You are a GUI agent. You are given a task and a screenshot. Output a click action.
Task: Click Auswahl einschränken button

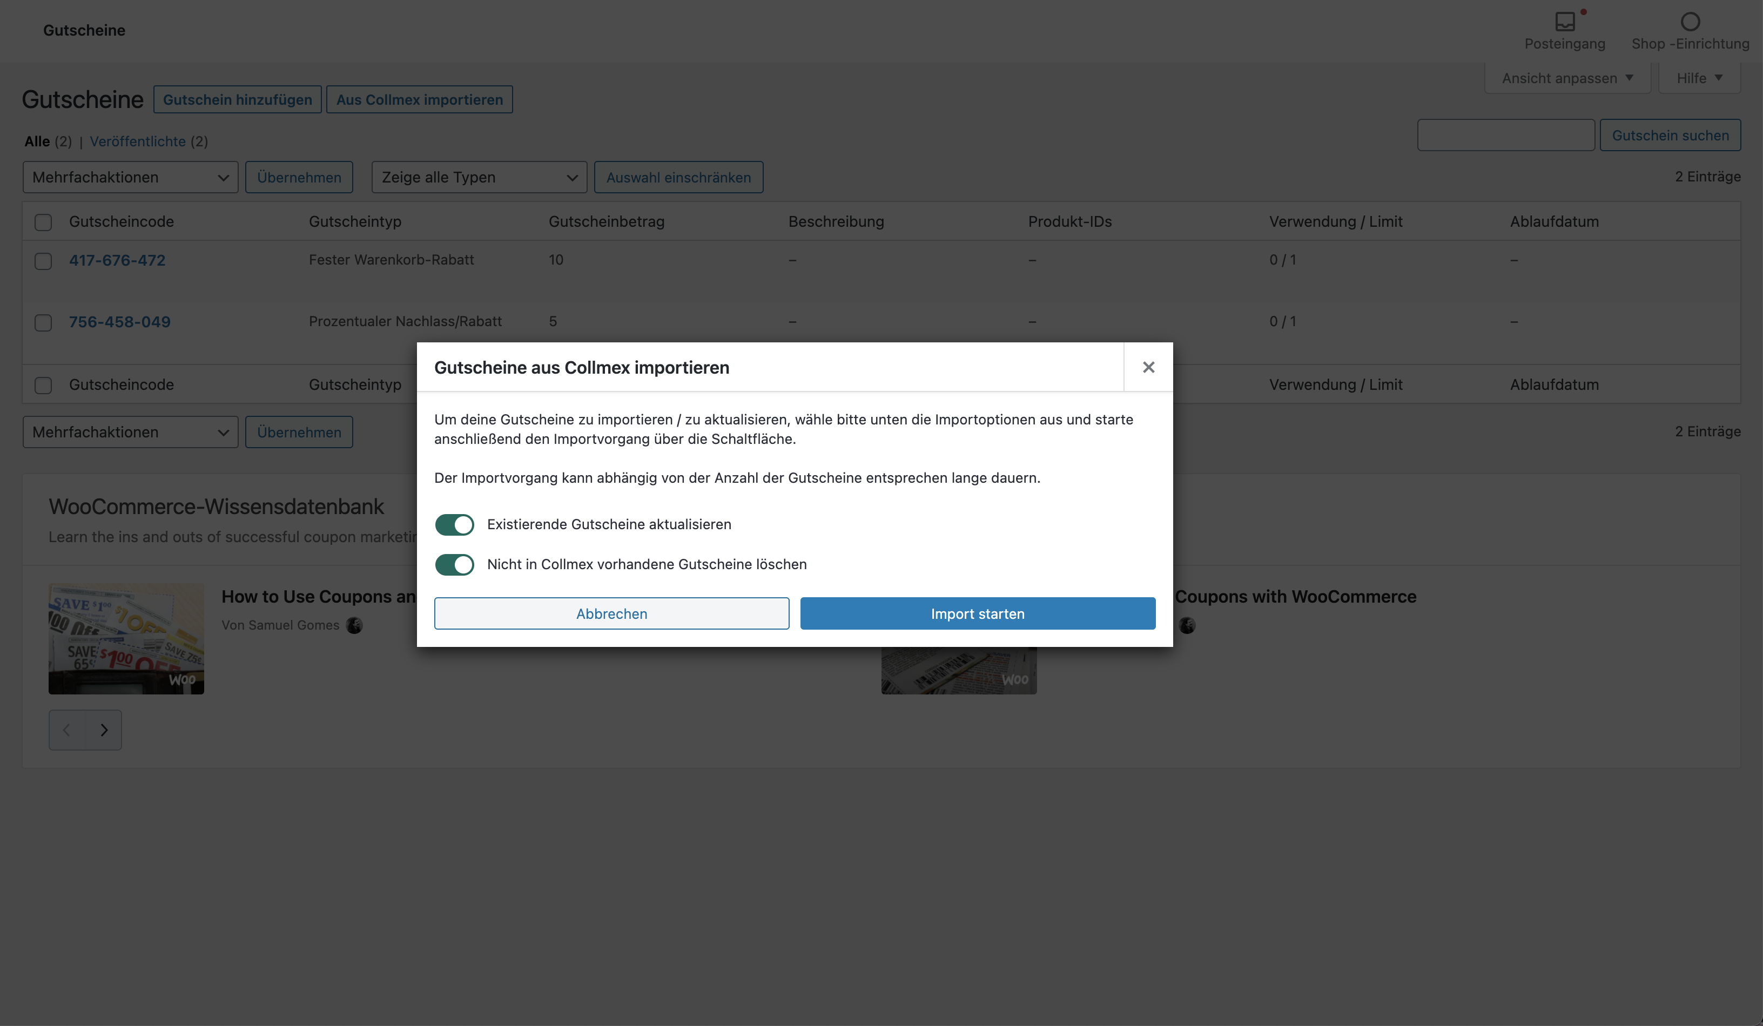tap(678, 177)
